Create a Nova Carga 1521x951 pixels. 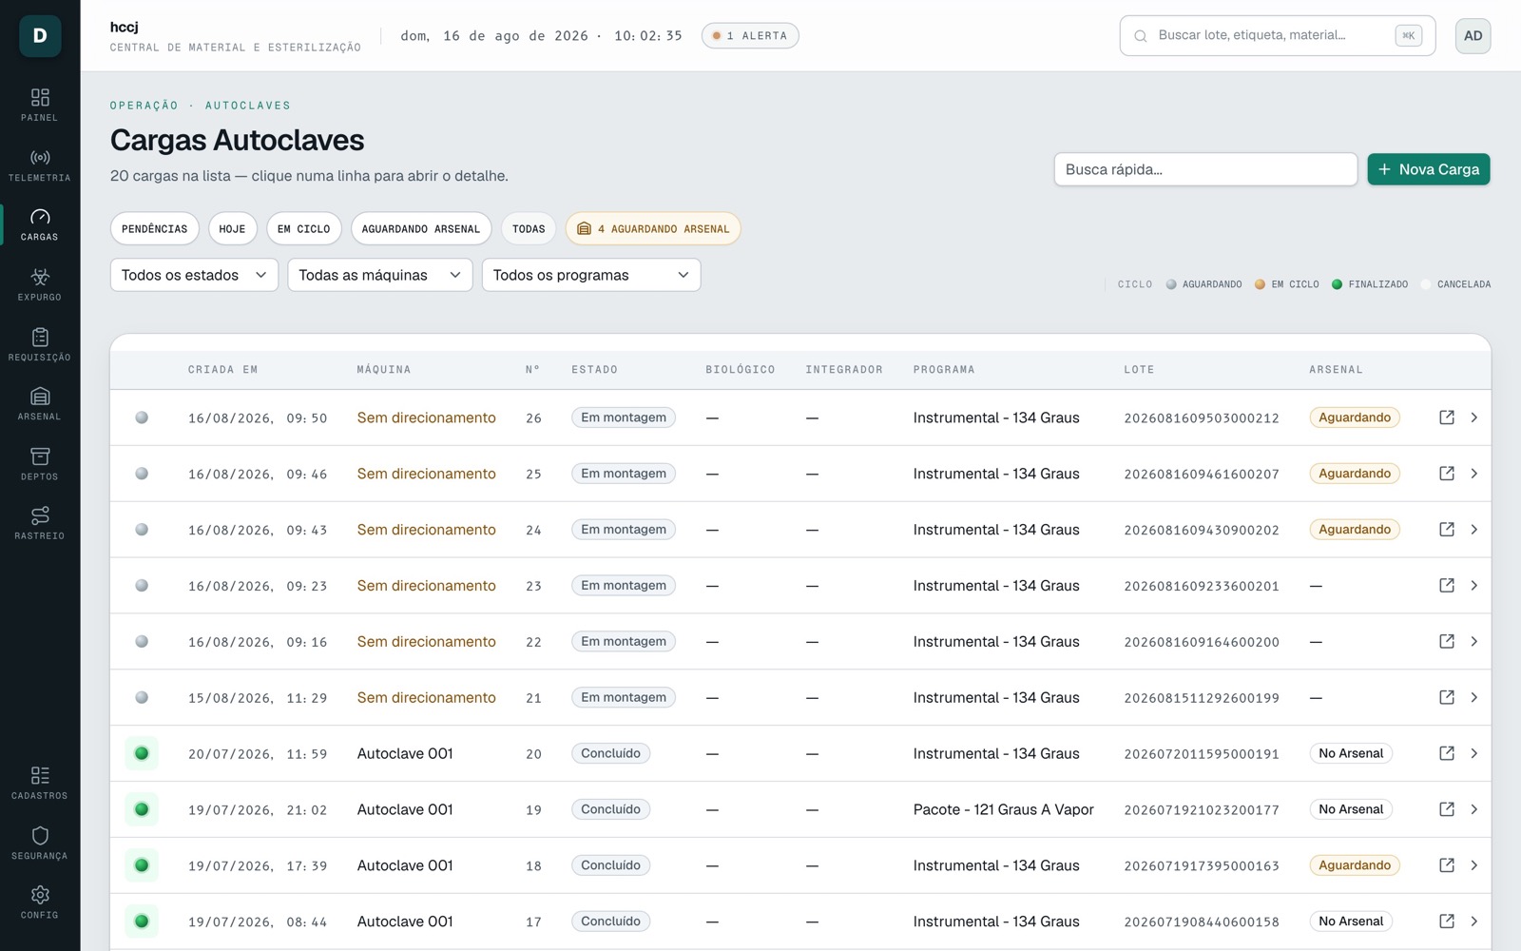click(x=1429, y=169)
